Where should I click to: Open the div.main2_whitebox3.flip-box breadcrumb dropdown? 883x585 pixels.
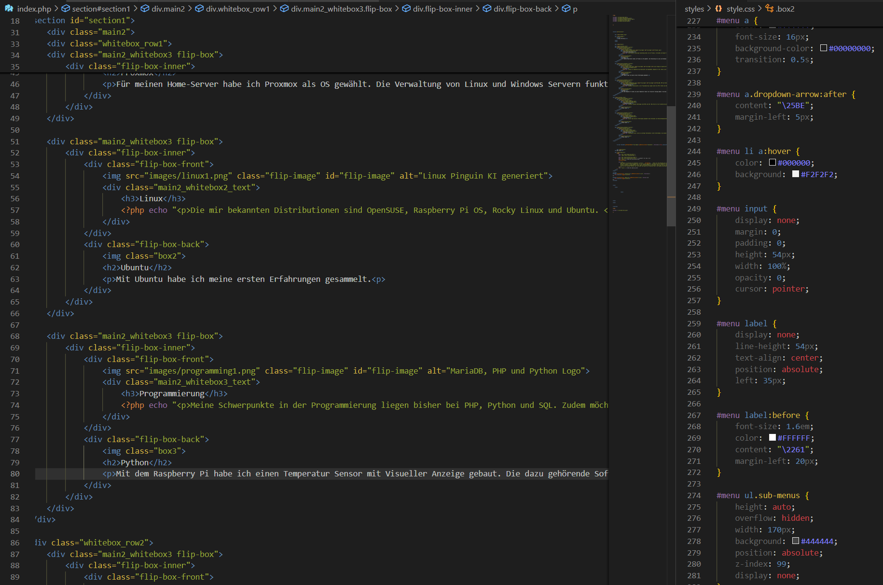[x=341, y=9]
